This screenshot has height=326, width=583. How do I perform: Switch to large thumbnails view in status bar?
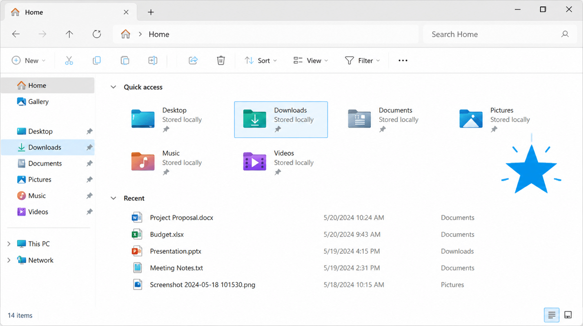click(568, 315)
